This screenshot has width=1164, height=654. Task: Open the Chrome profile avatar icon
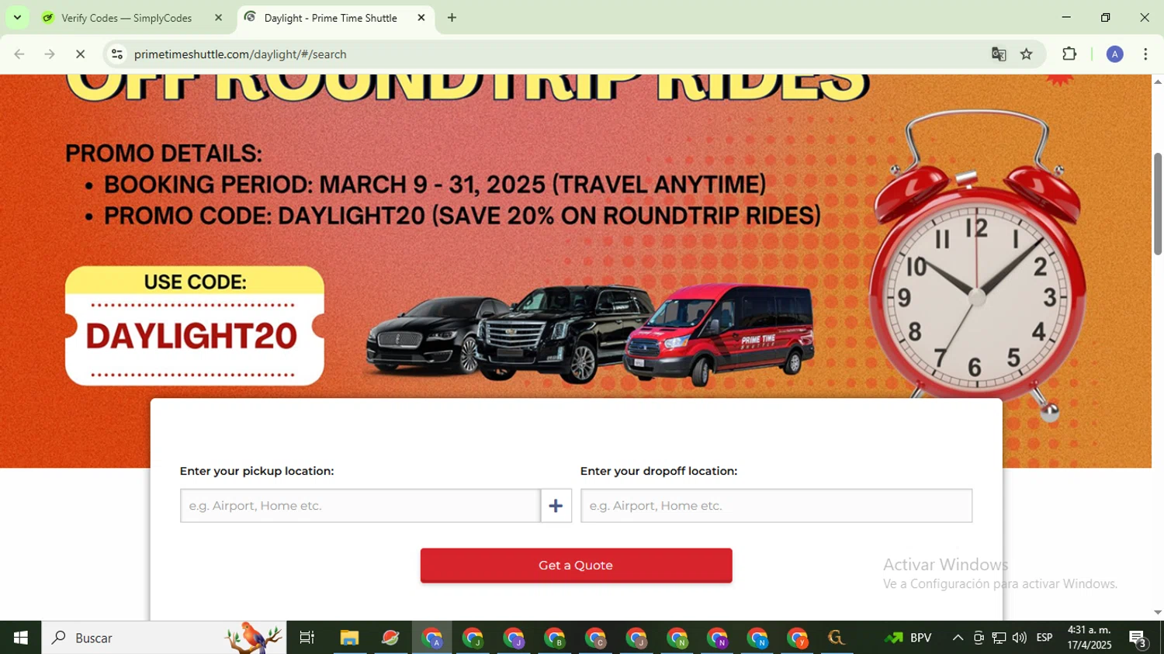pos(1114,54)
